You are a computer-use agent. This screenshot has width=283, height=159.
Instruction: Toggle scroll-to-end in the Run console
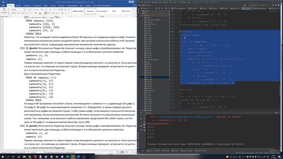pos(144,125)
